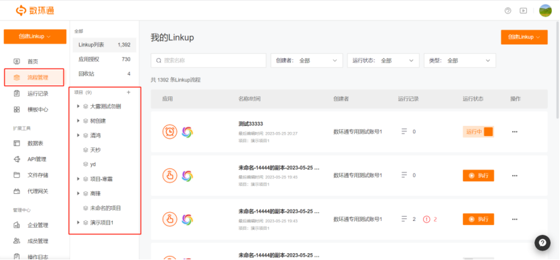560x260 pixels.
Task: Click the 文件存储 folder icon
Action: click(17, 175)
